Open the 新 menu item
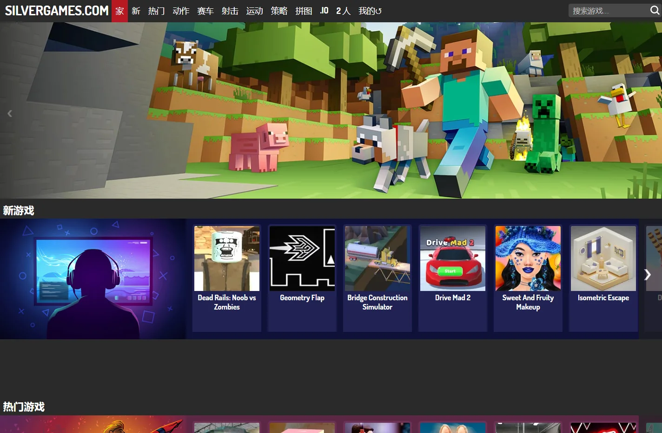 click(x=136, y=11)
